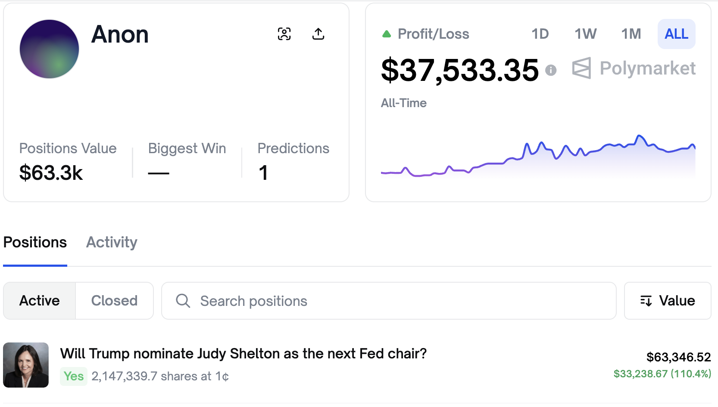
Task: Choose the ALL time range
Action: coord(676,34)
